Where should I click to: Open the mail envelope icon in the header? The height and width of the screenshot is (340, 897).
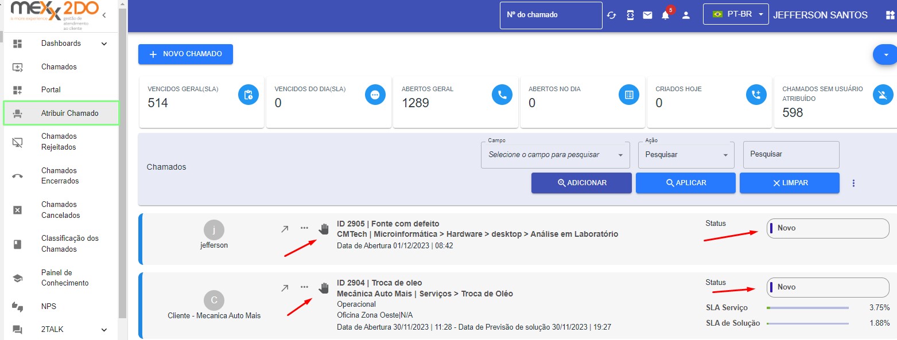click(x=647, y=15)
